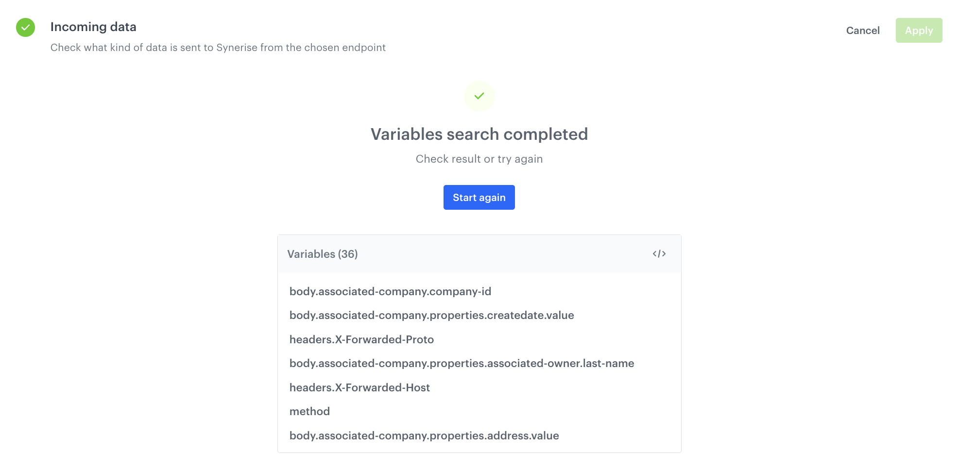959x469 pixels.
Task: Click the completion check above Variables search completed
Action: (x=479, y=96)
